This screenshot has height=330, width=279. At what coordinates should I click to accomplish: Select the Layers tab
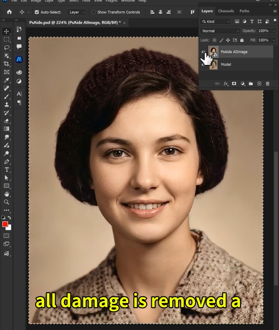[207, 11]
